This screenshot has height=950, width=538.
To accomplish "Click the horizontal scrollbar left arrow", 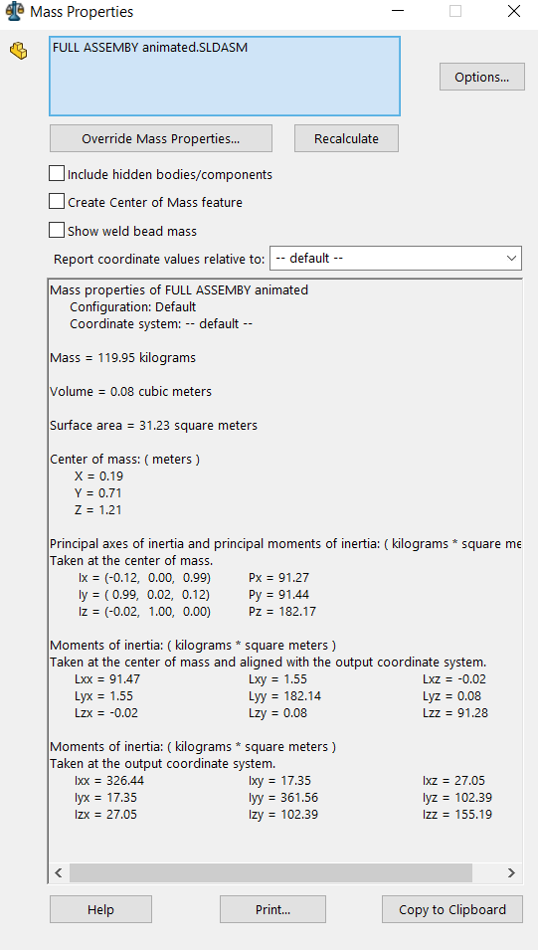I will [59, 873].
